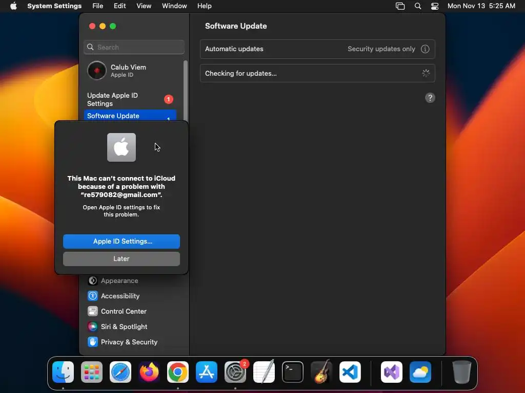Open Google Chrome in the Dock
The height and width of the screenshot is (393, 525).
coord(178,372)
